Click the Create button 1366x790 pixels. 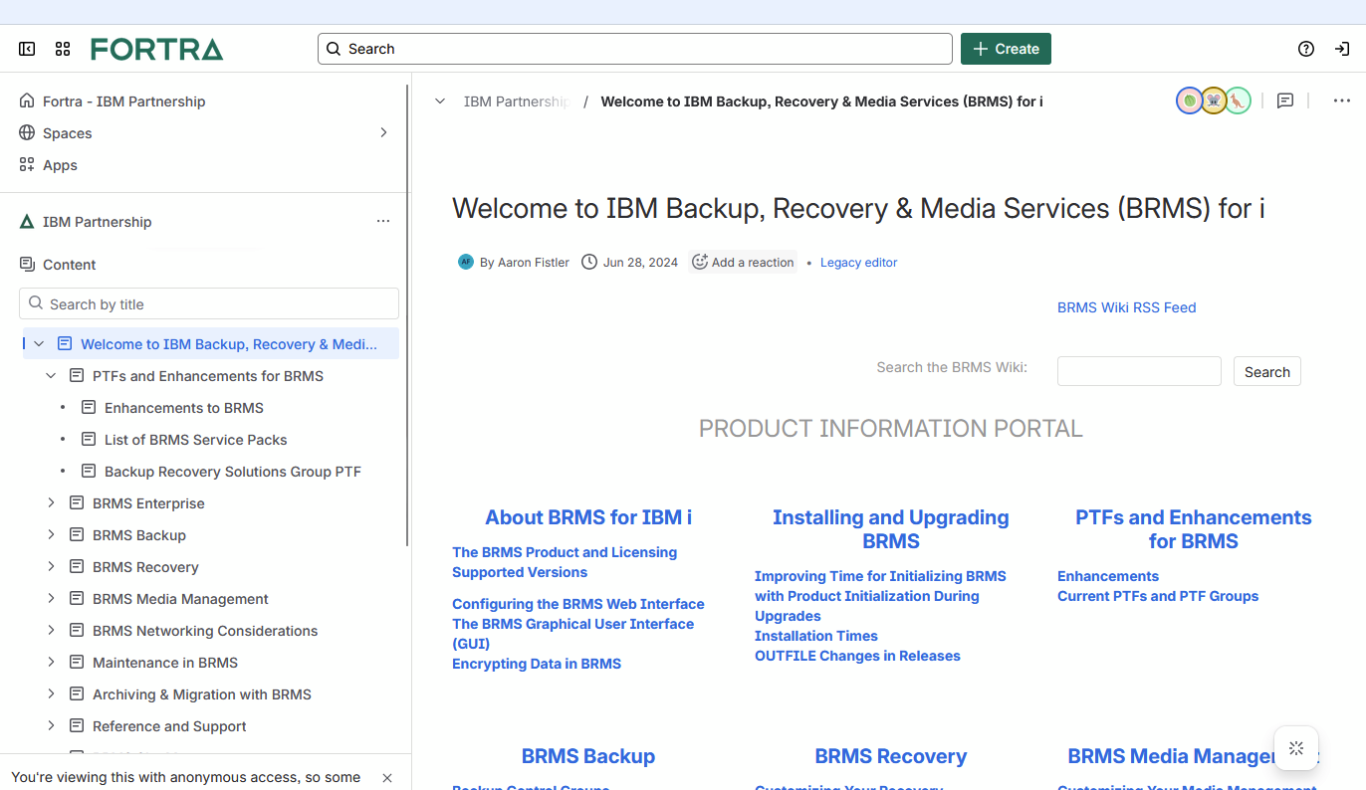coord(1006,49)
